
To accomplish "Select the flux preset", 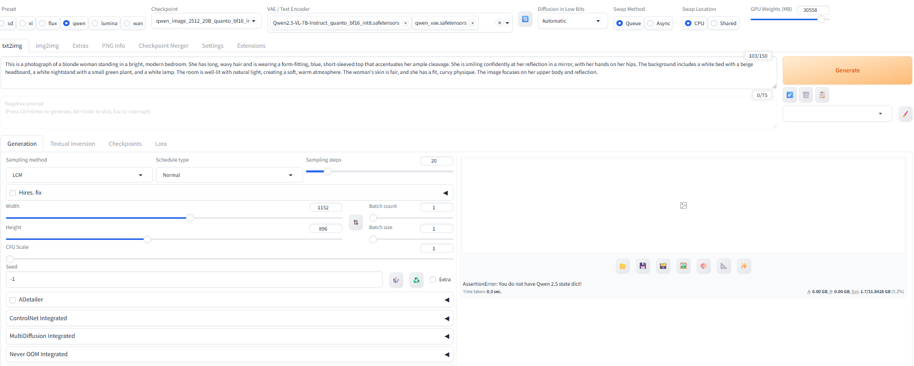I will pos(48,23).
